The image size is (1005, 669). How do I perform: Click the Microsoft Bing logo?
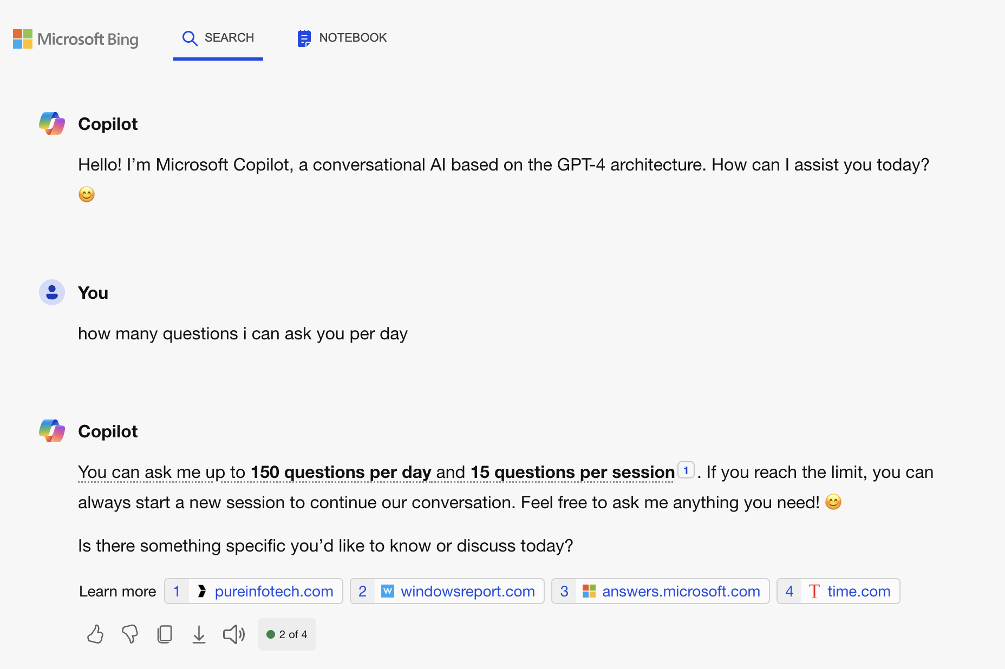75,39
